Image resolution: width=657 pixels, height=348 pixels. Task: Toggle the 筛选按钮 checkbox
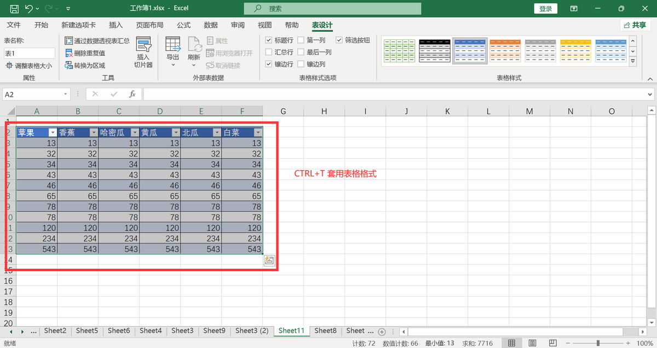pos(339,40)
